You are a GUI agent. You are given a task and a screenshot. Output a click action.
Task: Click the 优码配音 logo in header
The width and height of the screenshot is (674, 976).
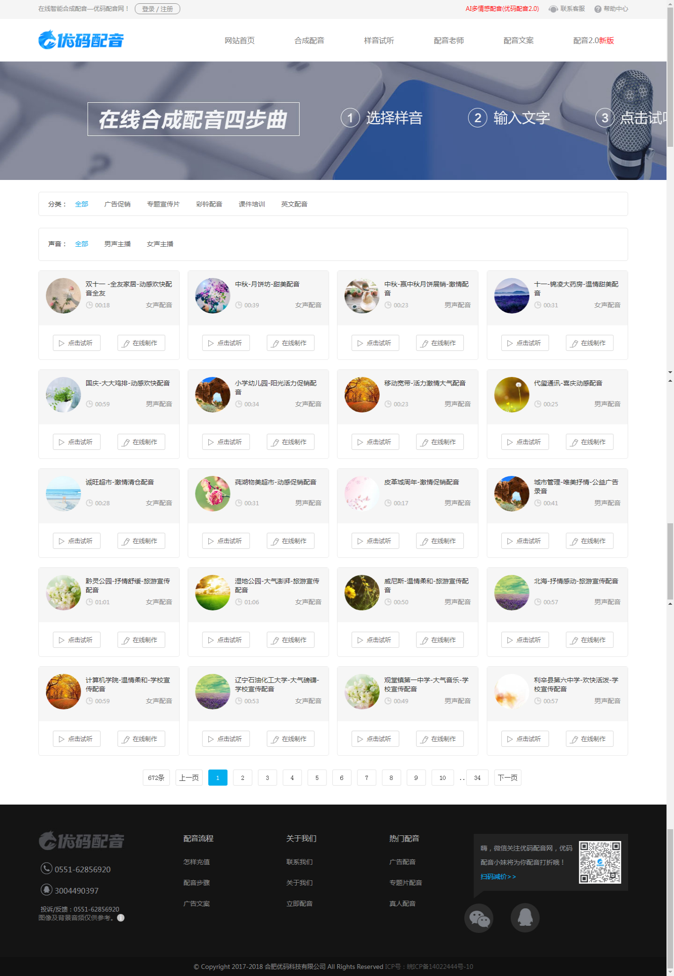[x=81, y=40]
